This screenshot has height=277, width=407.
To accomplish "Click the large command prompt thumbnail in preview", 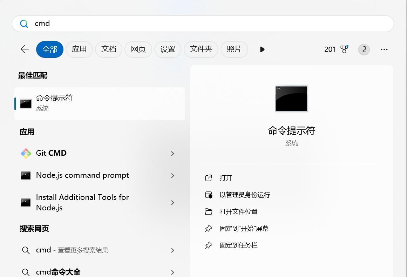I will click(292, 99).
